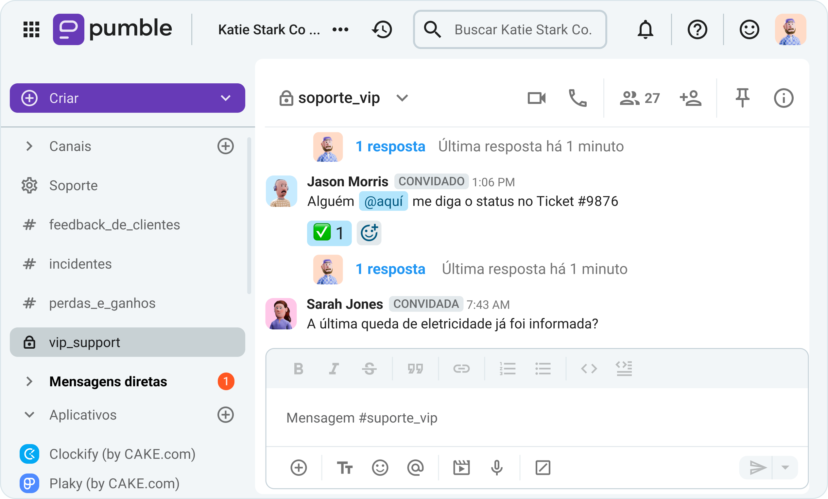Click the @aquí mention in Jason's message
Viewport: 828px width, 499px height.
tap(383, 202)
